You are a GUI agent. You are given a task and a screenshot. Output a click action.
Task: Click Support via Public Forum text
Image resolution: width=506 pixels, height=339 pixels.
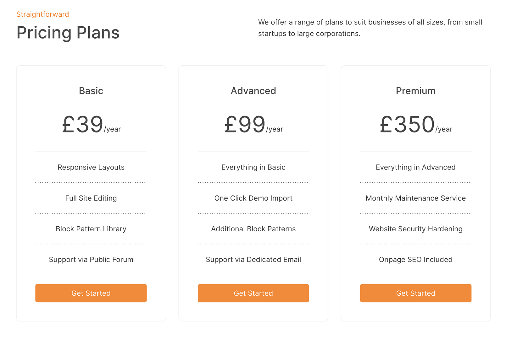(x=91, y=260)
